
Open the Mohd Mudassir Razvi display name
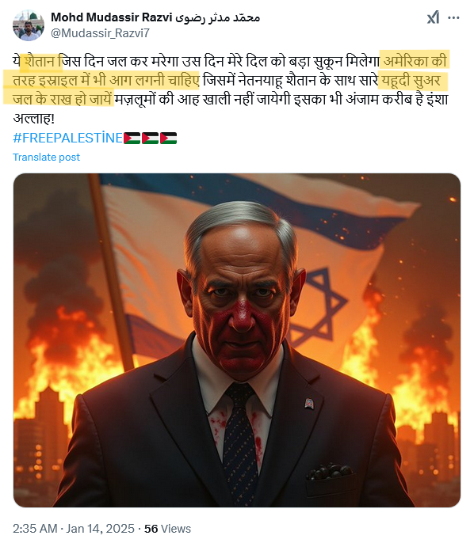click(x=111, y=17)
